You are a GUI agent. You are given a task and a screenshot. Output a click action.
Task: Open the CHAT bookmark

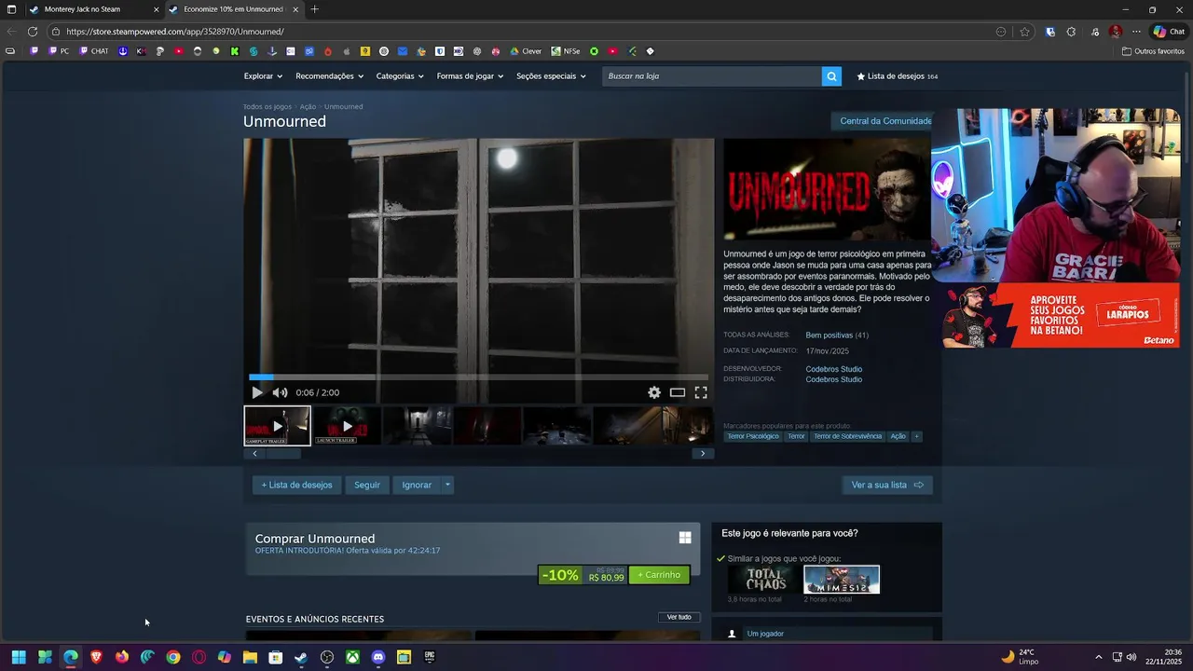click(94, 51)
